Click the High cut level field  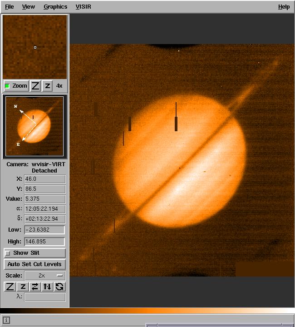pyautogui.click(x=44, y=242)
